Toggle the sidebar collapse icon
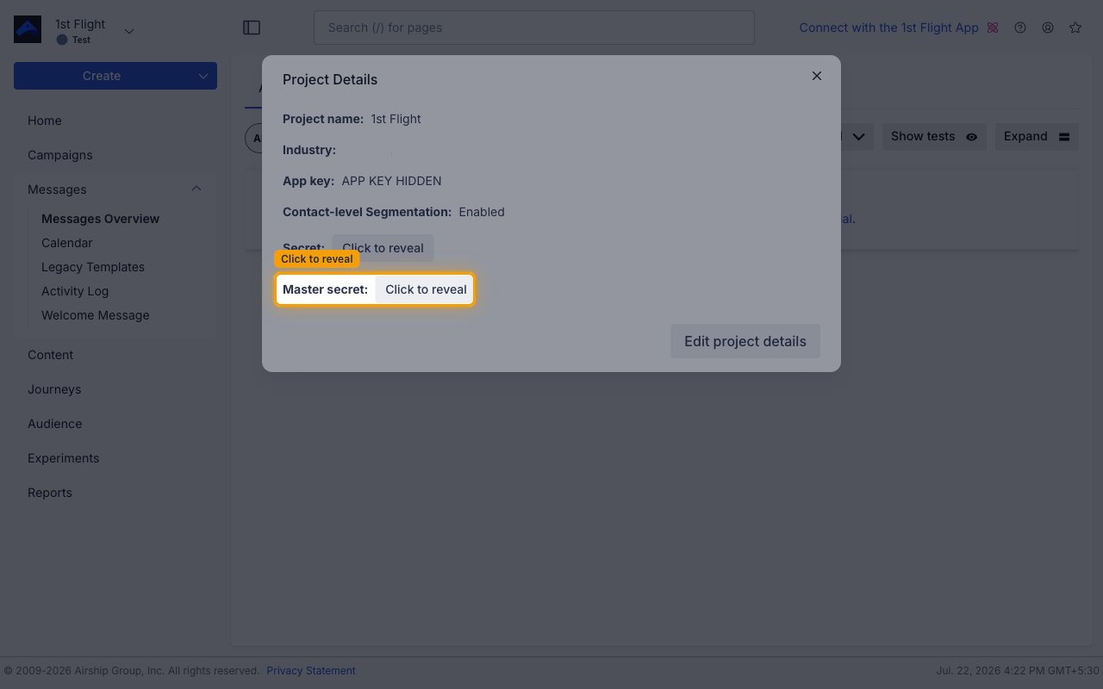Image resolution: width=1103 pixels, height=689 pixels. (x=252, y=28)
